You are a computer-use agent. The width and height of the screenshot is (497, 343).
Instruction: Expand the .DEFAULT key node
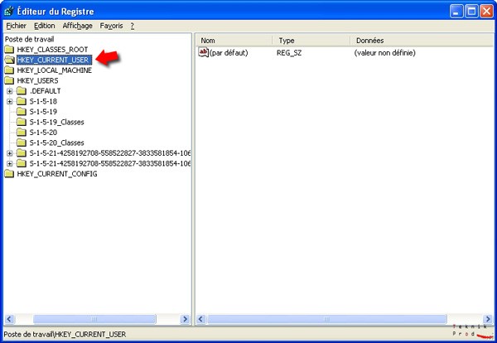click(10, 91)
